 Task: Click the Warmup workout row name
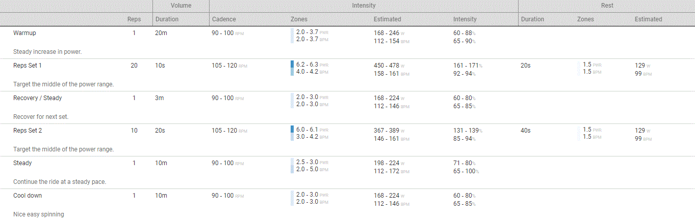pyautogui.click(x=24, y=33)
